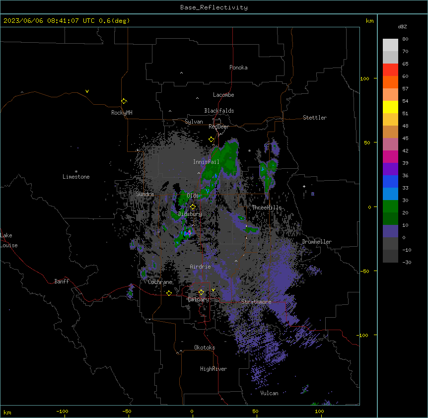The width and height of the screenshot is (428, 418).
Task: Click the Blackfalds city label
Action: pos(219,111)
